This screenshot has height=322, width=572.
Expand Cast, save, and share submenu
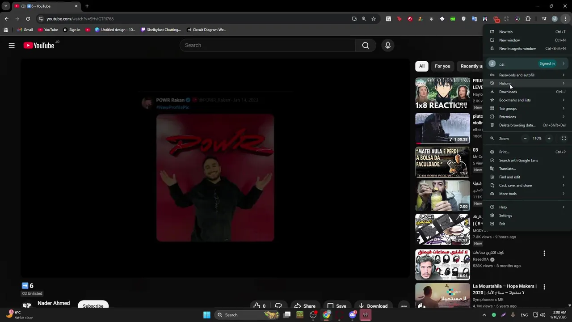click(527, 185)
